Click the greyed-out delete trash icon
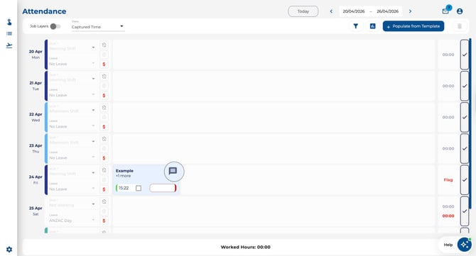The width and height of the screenshot is (476, 256). (x=460, y=26)
